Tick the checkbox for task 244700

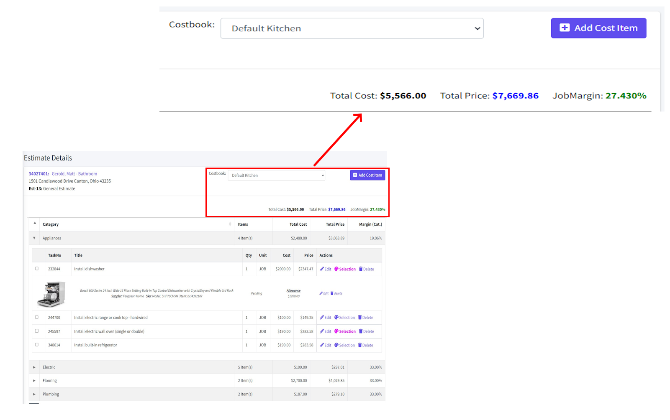[37, 317]
